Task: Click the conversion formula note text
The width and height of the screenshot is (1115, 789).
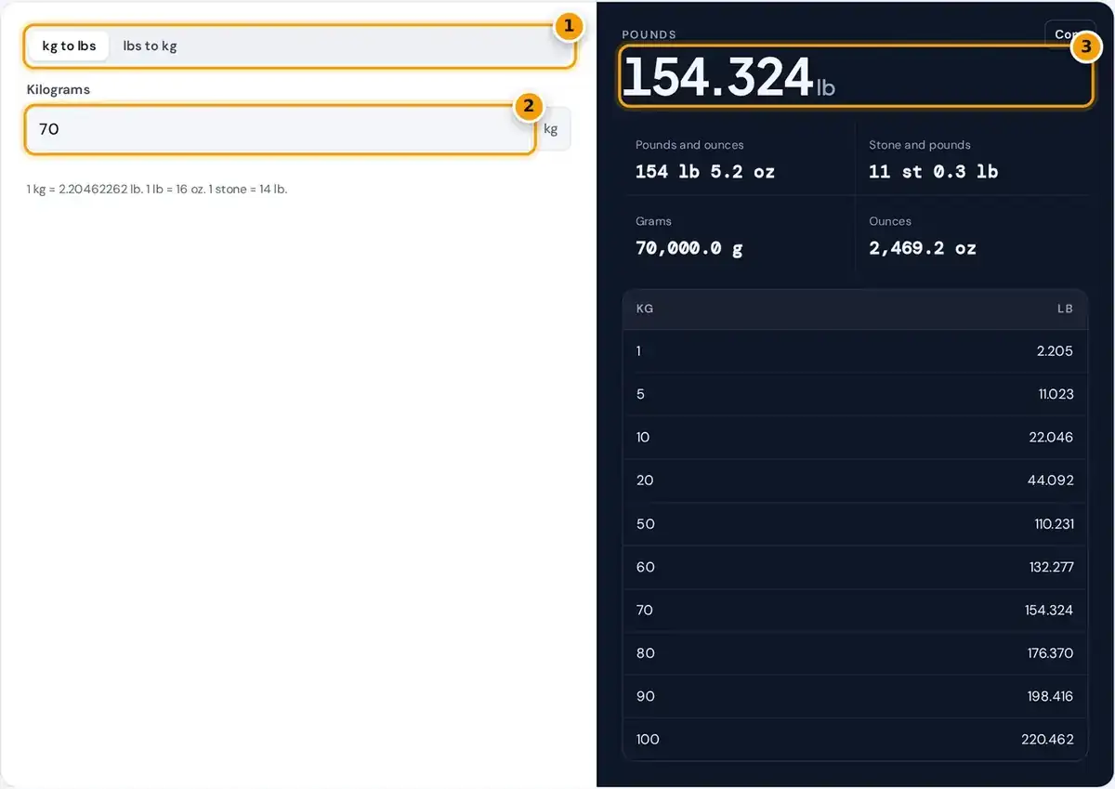Action: 157,189
